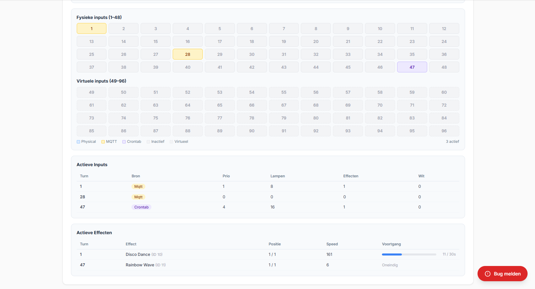This screenshot has width=535, height=289.
Task: Click the Bug melden button
Action: pyautogui.click(x=502, y=273)
